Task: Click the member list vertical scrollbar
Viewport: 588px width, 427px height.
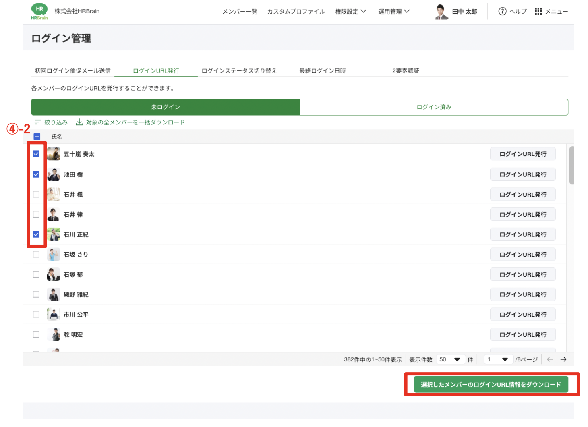Action: pos(571,165)
